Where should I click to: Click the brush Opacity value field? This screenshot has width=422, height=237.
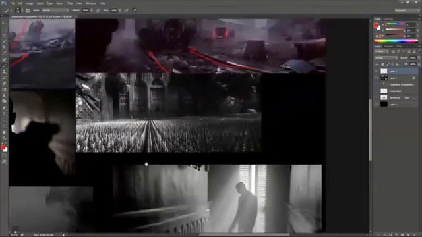point(85,11)
